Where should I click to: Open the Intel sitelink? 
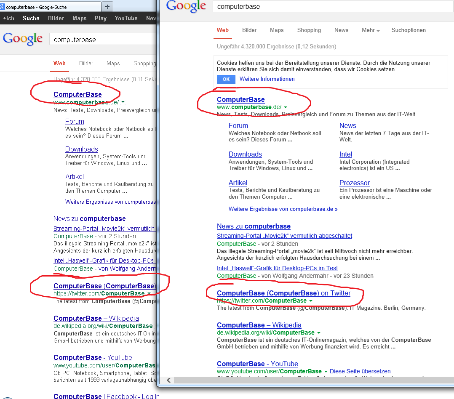coord(346,154)
